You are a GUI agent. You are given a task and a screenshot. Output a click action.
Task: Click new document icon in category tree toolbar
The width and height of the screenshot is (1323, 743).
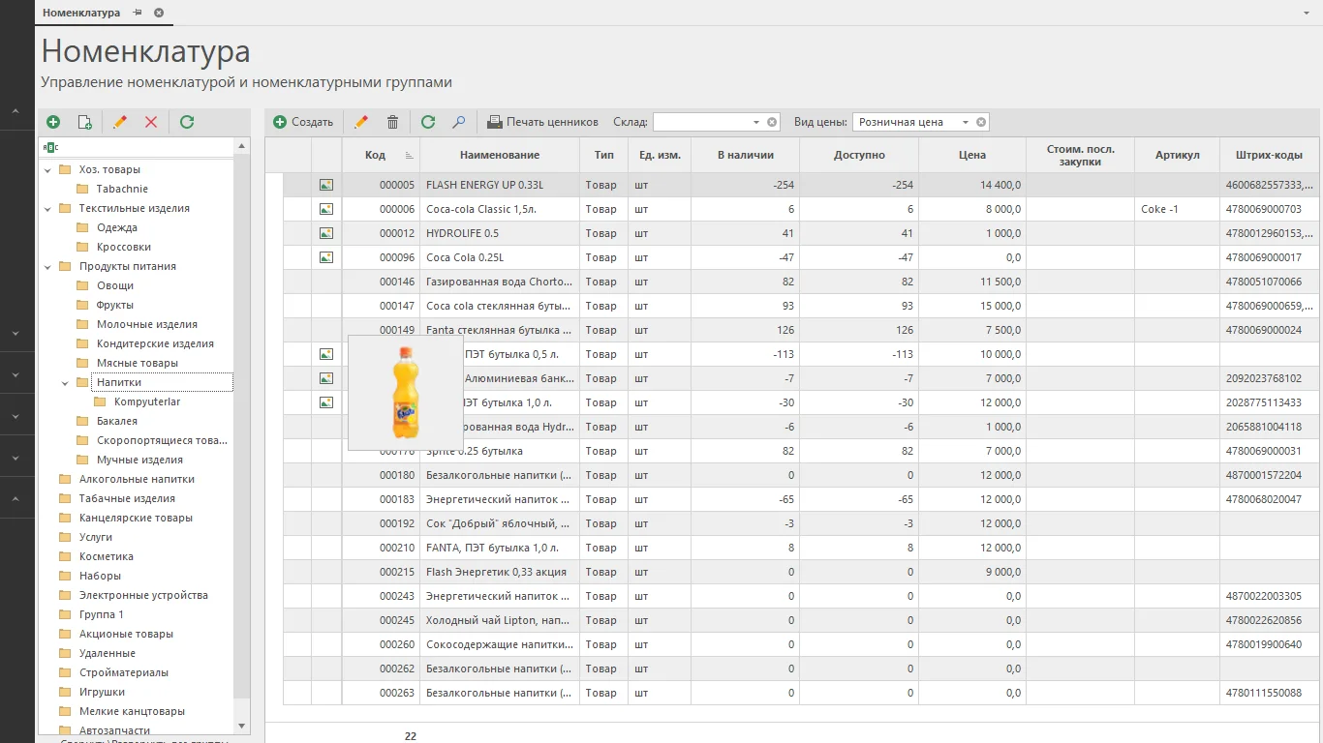coord(85,122)
